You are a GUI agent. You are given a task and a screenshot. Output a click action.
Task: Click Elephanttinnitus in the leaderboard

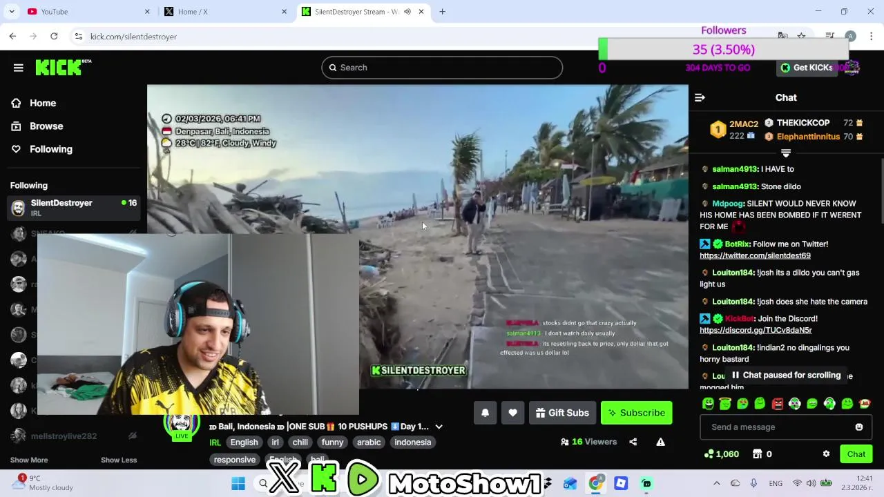[808, 137]
